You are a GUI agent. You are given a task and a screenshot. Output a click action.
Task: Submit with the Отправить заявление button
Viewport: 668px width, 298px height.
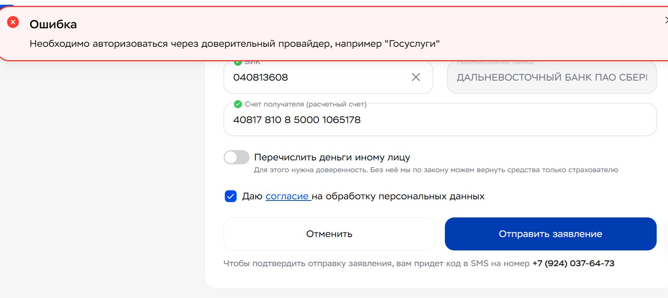551,234
